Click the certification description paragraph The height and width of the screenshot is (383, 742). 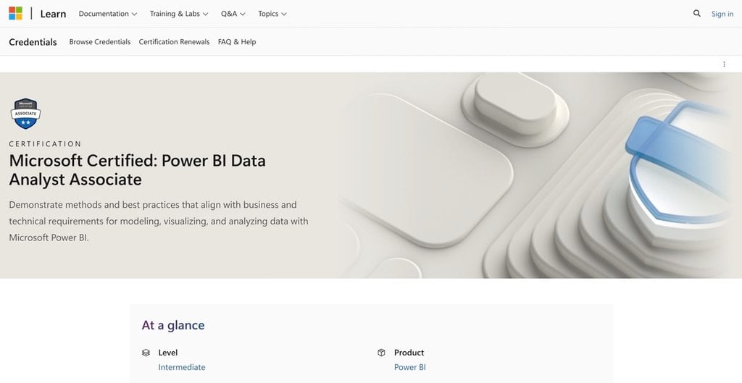[159, 222]
